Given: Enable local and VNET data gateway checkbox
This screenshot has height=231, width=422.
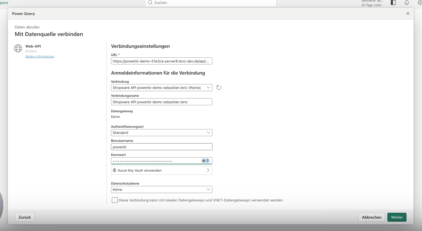Looking at the screenshot, I should pyautogui.click(x=115, y=200).
